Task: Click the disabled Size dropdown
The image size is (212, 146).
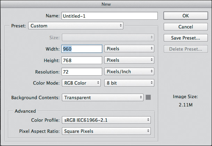Action: point(108,37)
